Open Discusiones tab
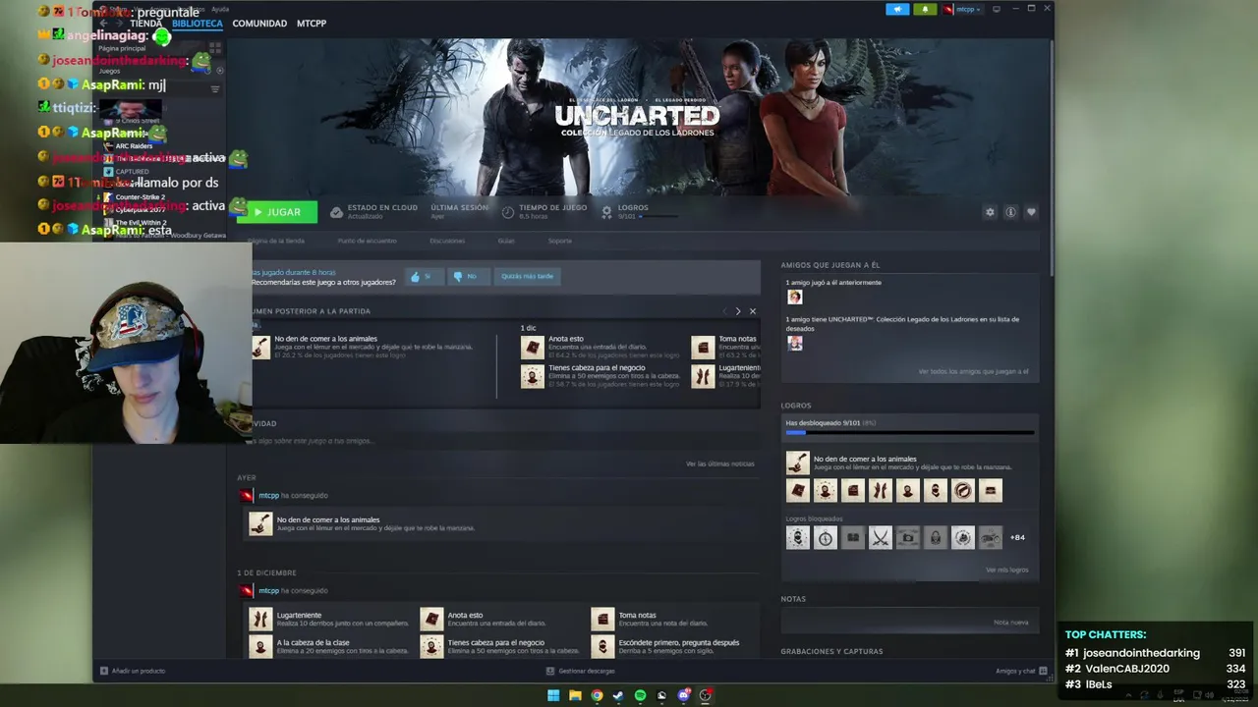1258x707 pixels. click(447, 241)
